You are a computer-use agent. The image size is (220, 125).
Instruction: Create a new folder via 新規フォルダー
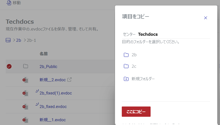pyautogui.click(x=143, y=79)
